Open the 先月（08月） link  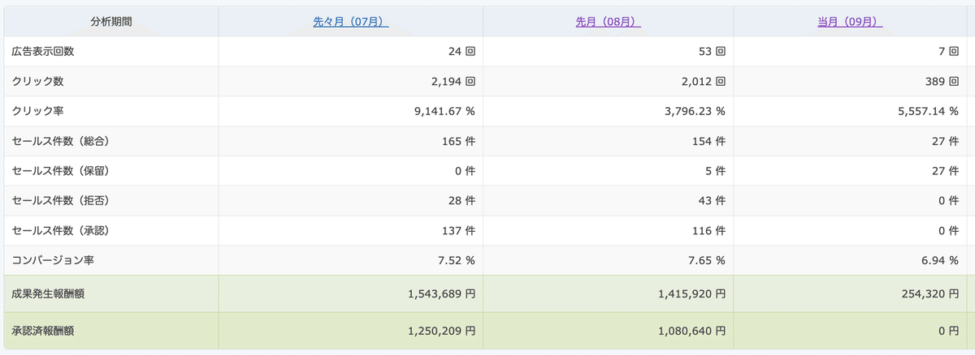tap(608, 22)
